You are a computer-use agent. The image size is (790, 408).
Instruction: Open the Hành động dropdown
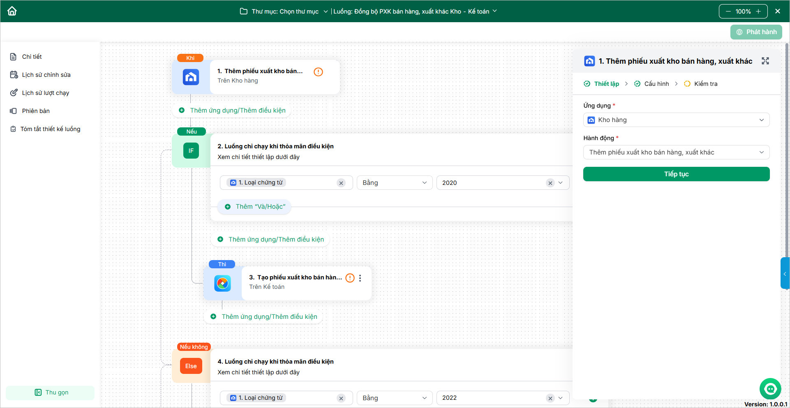click(676, 152)
